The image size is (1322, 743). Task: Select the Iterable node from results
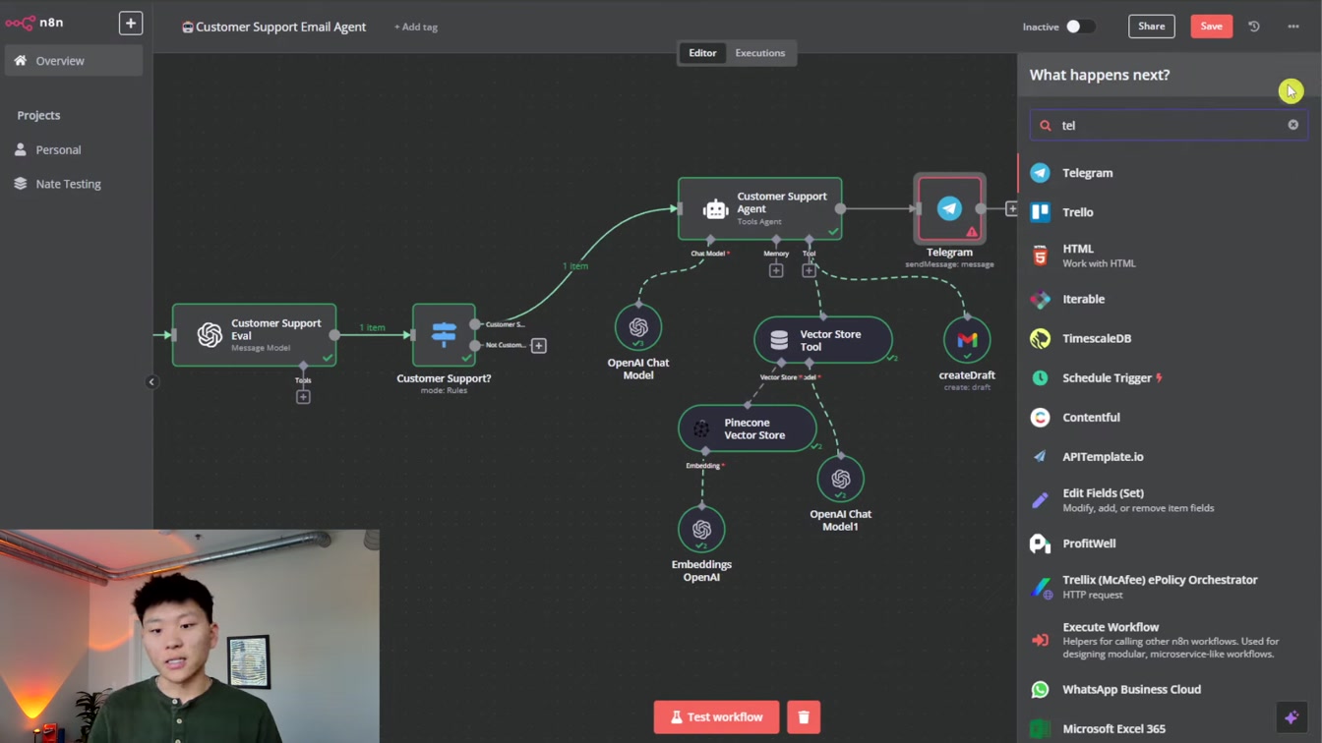(1170, 299)
